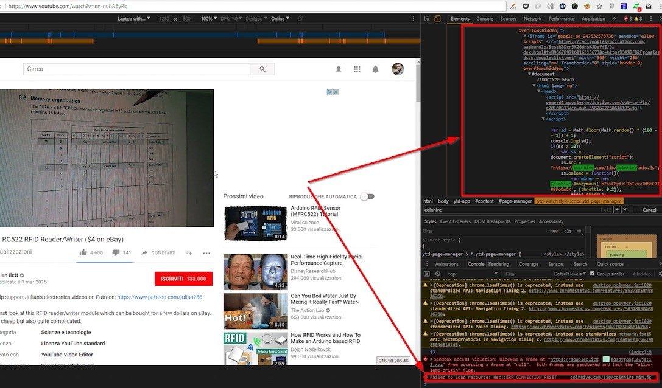Open the Default levels dropdown

coord(570,274)
